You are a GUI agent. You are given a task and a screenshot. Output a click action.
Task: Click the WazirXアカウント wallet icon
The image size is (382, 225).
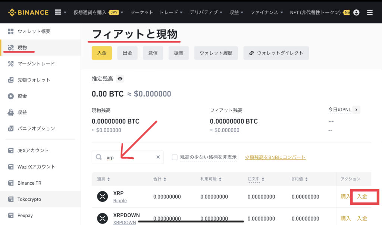pos(11,167)
